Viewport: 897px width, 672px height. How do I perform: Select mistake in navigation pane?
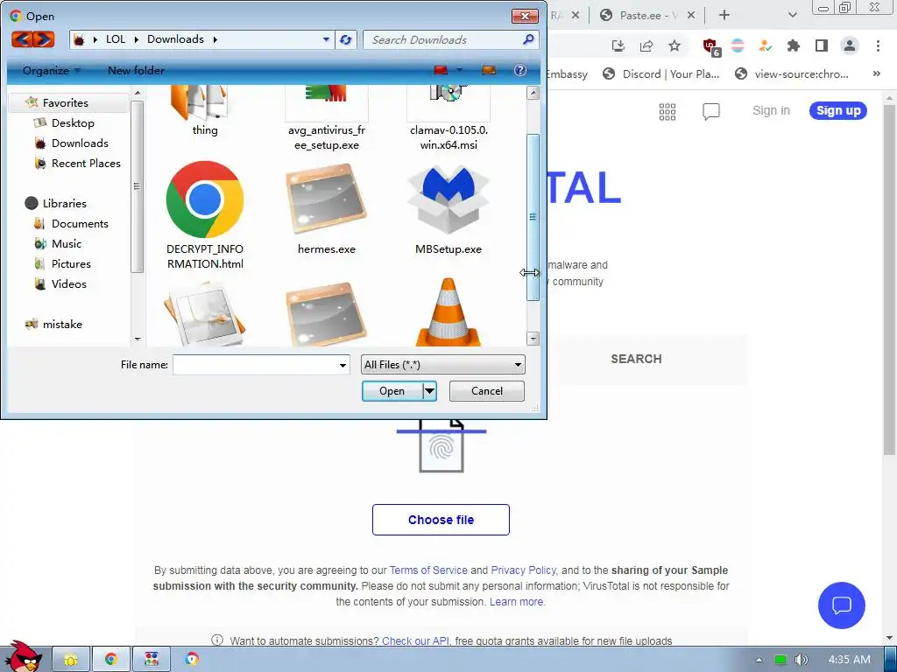click(62, 324)
